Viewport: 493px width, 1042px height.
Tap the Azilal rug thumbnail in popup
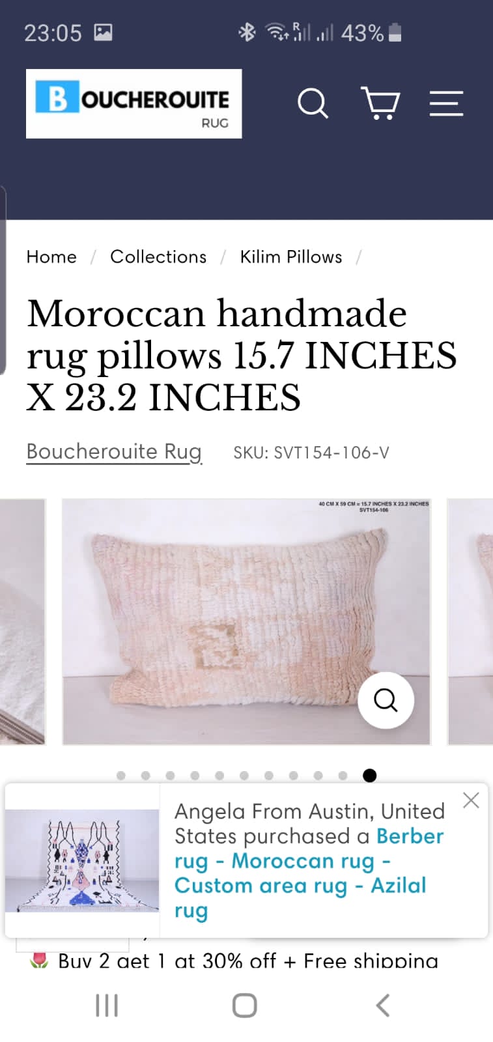(x=82, y=860)
